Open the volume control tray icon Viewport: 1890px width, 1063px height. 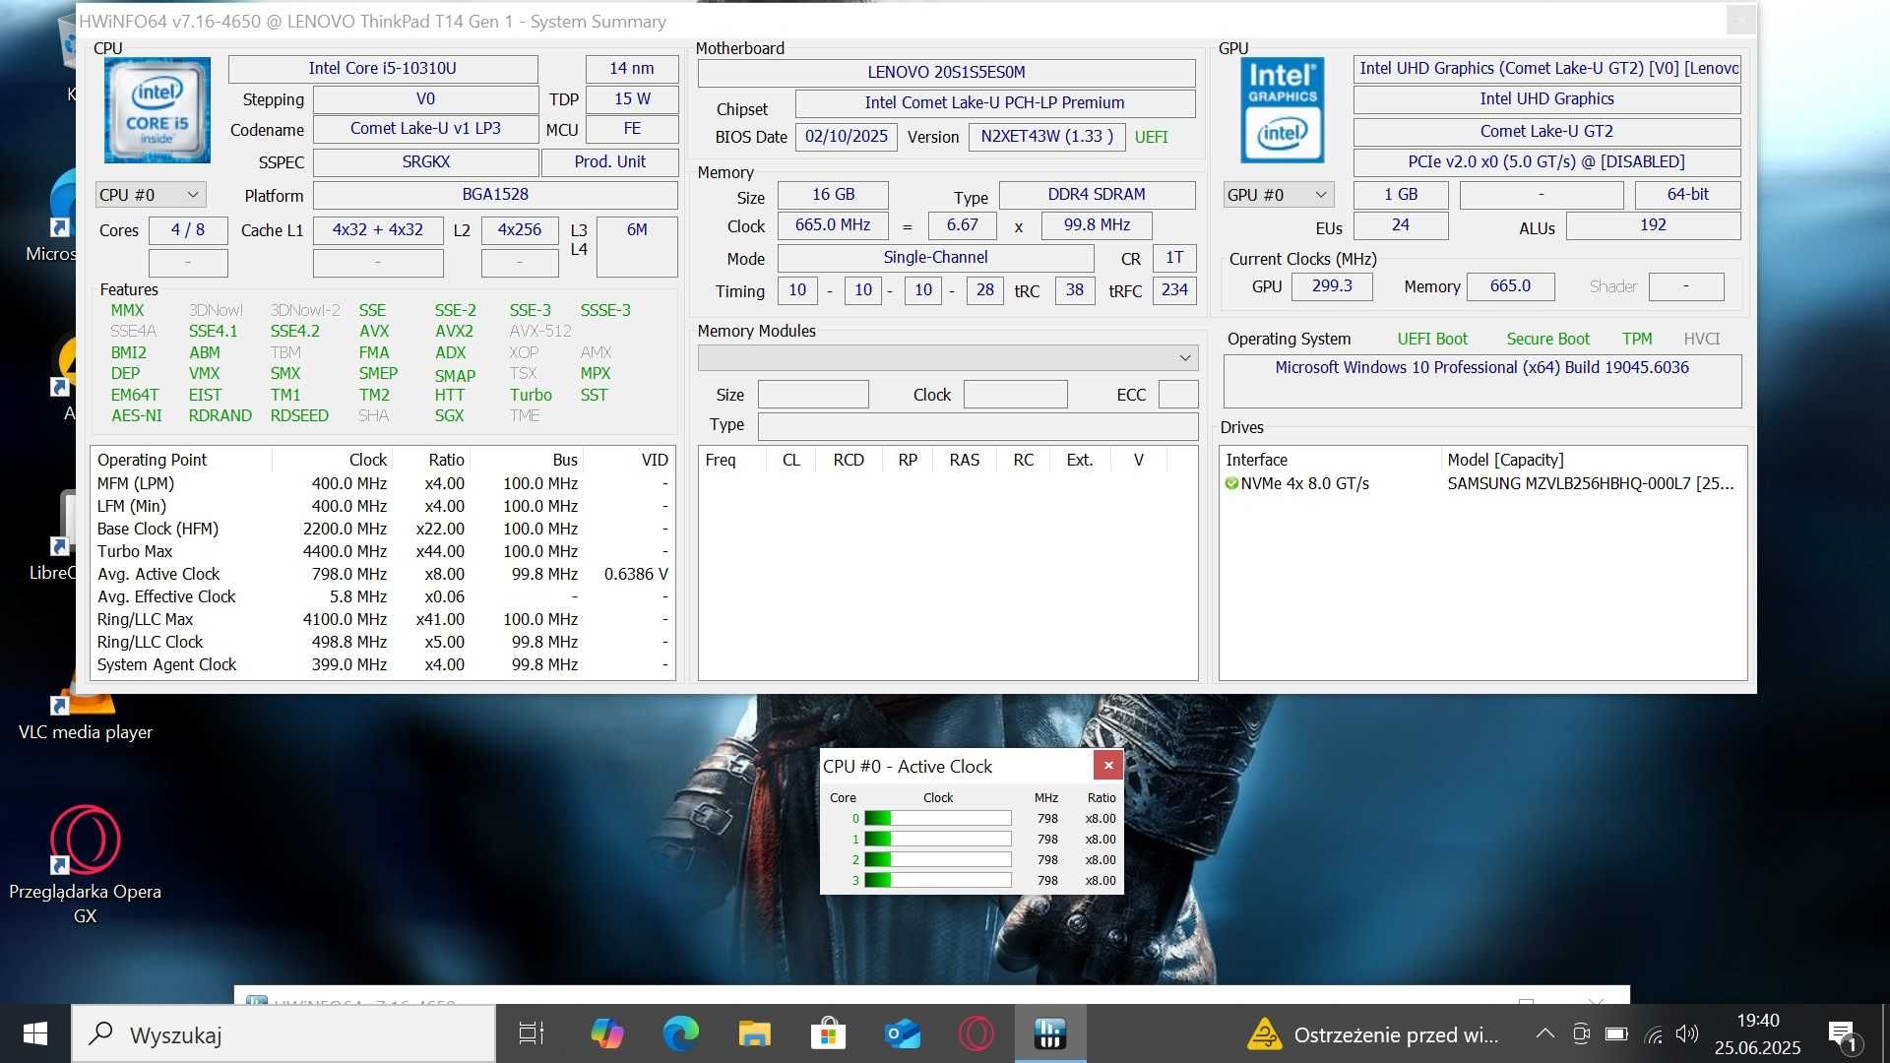(x=1687, y=1033)
